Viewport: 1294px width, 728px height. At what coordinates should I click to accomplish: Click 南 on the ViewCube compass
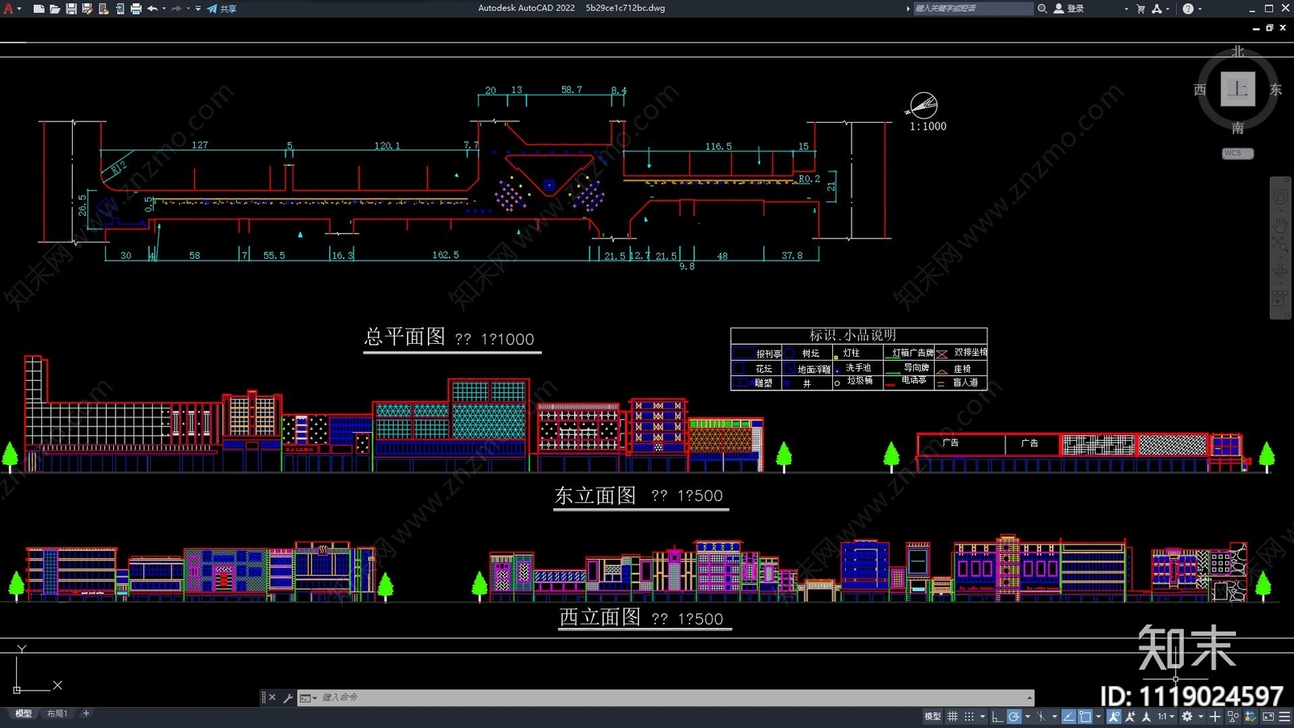tap(1237, 128)
